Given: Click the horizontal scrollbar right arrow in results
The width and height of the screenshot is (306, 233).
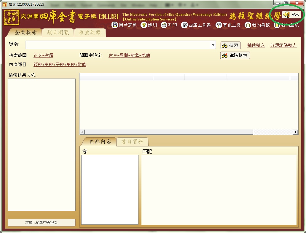Looking at the screenshot, I should click(x=295, y=132).
